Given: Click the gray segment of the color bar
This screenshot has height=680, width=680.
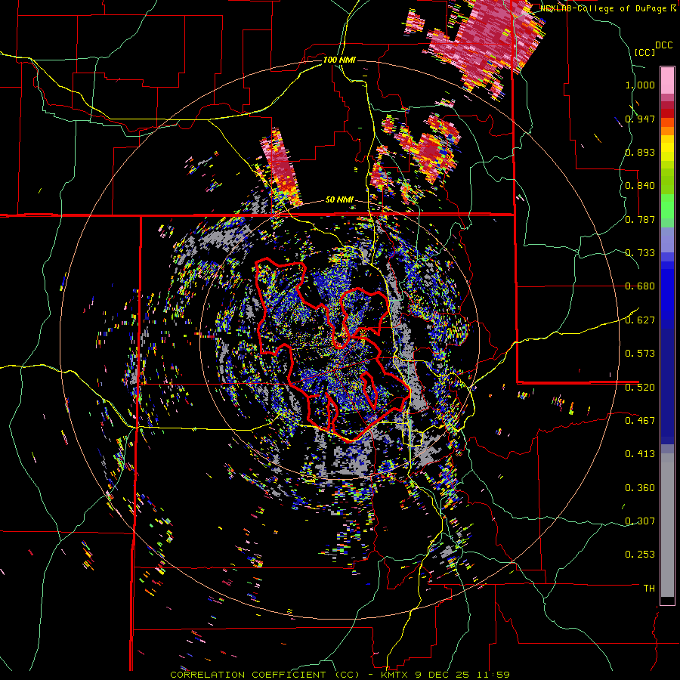Looking at the screenshot, I should click(667, 525).
